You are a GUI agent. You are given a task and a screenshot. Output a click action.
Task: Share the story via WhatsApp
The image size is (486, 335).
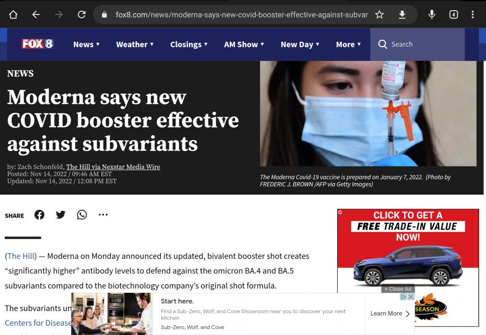click(82, 215)
